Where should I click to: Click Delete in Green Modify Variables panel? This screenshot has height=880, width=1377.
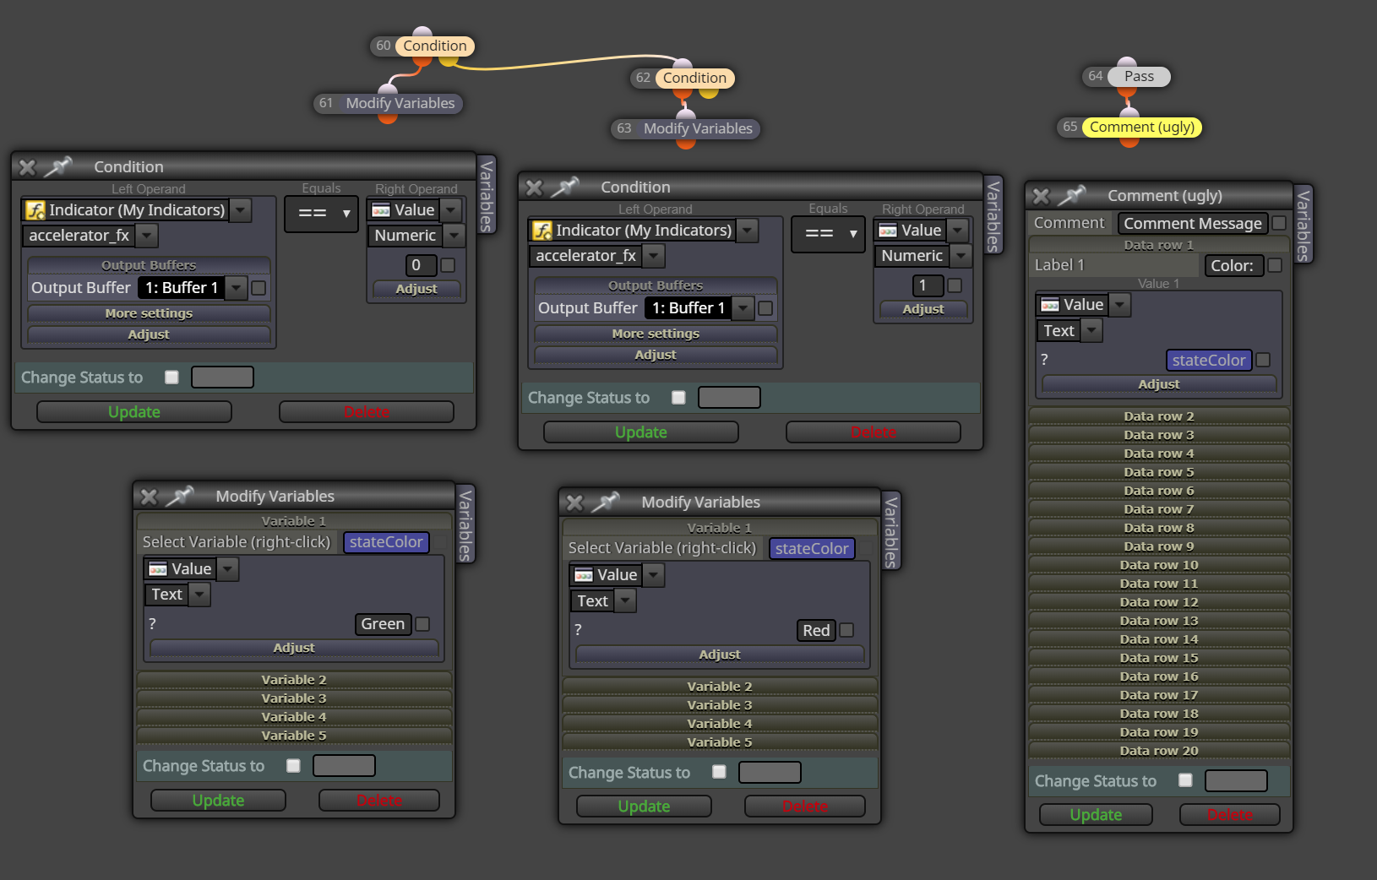[379, 801]
